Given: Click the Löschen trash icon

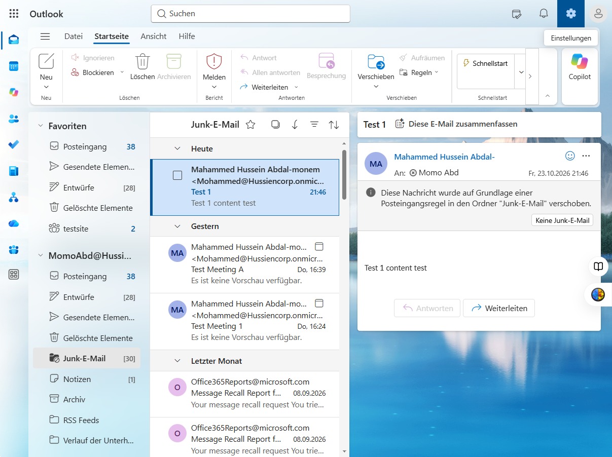Looking at the screenshot, I should (x=142, y=61).
